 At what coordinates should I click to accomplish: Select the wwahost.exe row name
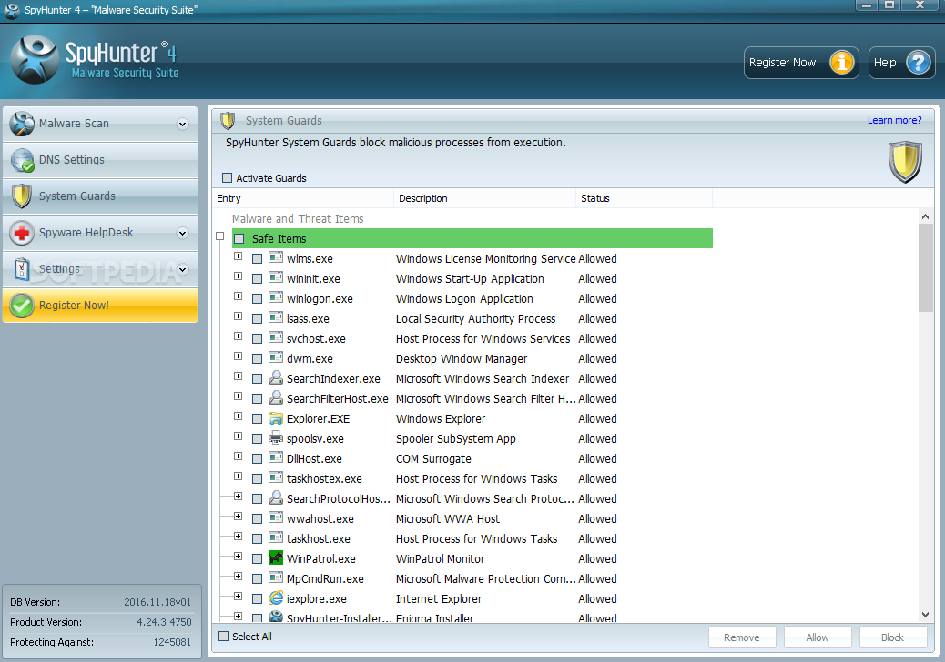[x=320, y=518]
